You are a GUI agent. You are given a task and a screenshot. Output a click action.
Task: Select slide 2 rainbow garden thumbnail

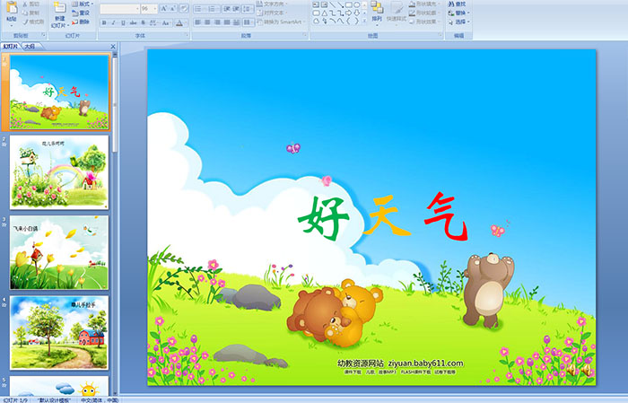pos(59,172)
